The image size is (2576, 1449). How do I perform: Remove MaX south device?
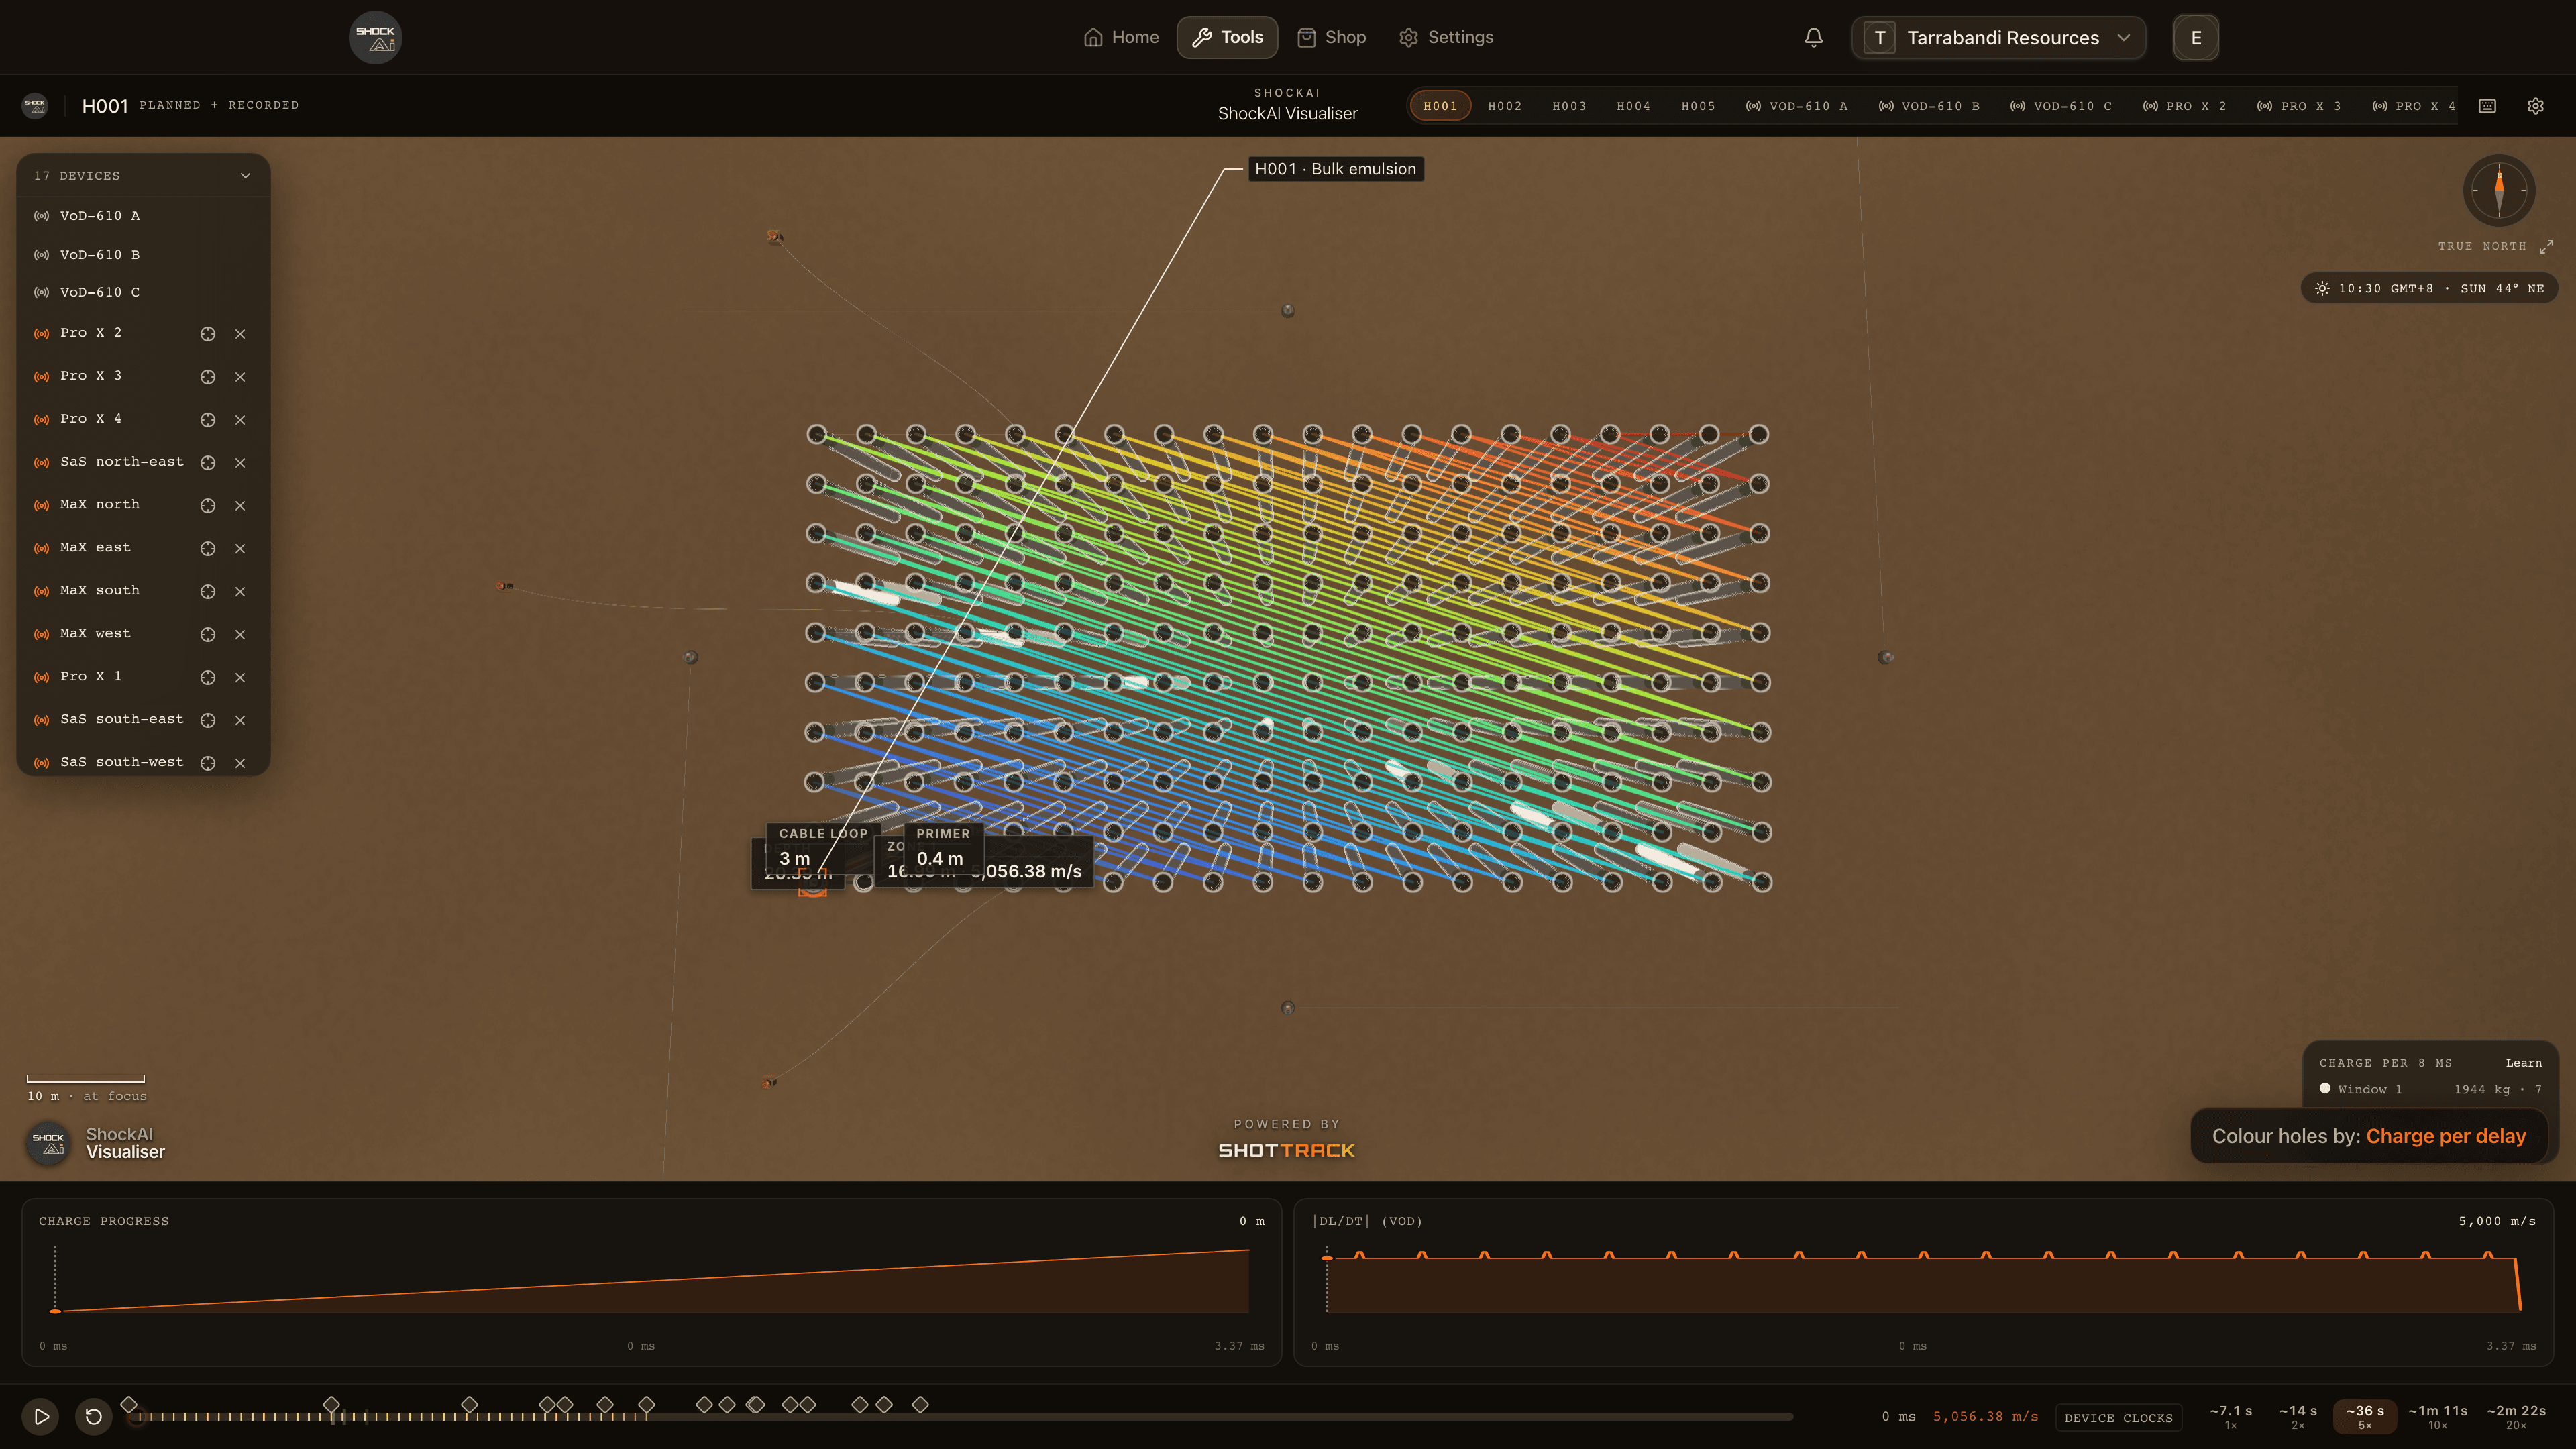(240, 591)
